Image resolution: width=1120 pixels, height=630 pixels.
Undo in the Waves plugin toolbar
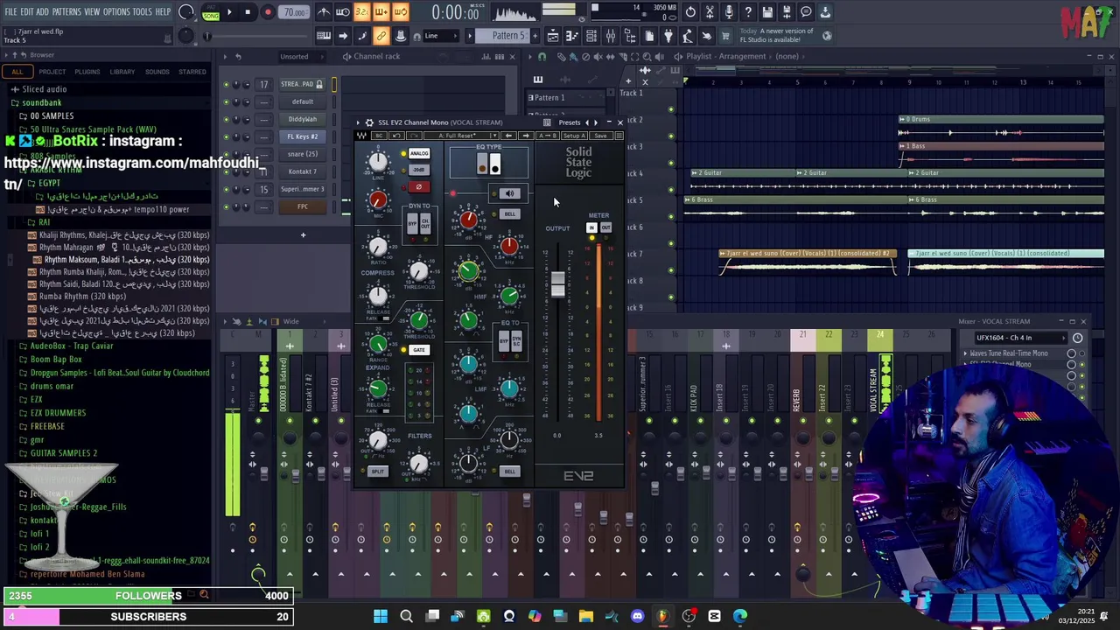point(396,136)
